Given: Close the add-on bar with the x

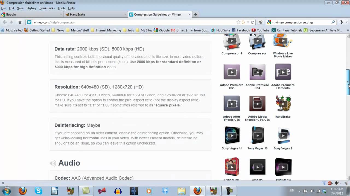Looking at the screenshot, I should pos(3,183).
